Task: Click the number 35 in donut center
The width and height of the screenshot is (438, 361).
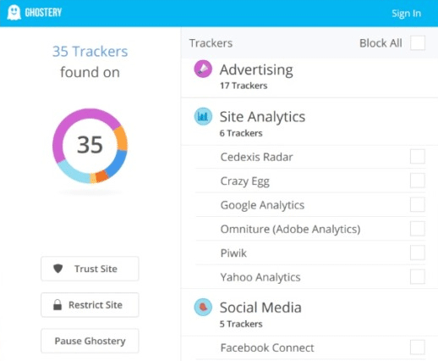Action: point(90,145)
